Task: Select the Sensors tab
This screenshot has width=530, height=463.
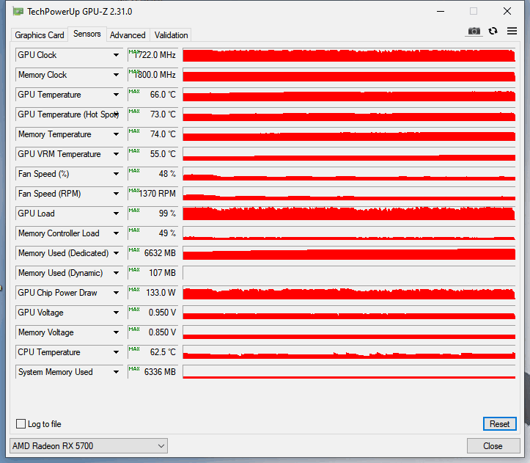Action: pyautogui.click(x=87, y=34)
